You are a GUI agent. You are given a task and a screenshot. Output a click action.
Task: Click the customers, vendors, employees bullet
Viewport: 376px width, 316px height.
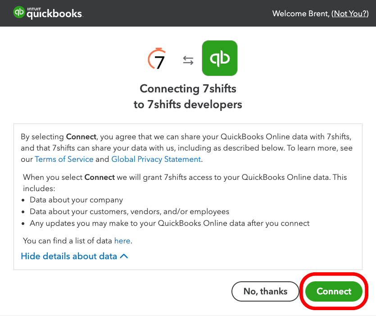pos(130,211)
